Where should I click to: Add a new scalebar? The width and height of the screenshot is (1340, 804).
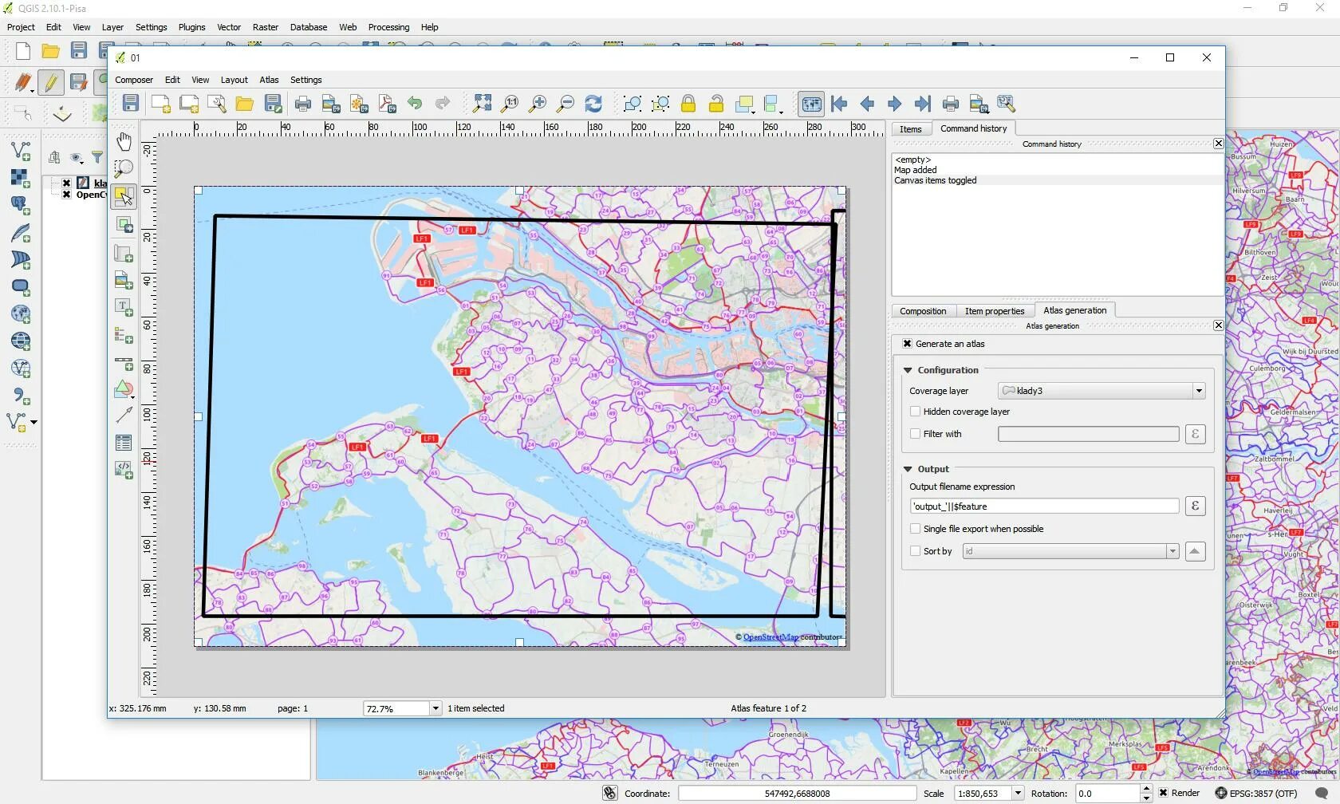point(124,363)
